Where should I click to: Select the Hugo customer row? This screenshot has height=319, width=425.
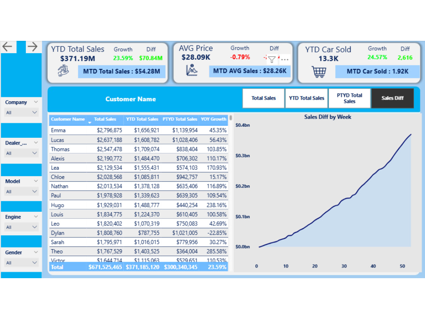139,205
